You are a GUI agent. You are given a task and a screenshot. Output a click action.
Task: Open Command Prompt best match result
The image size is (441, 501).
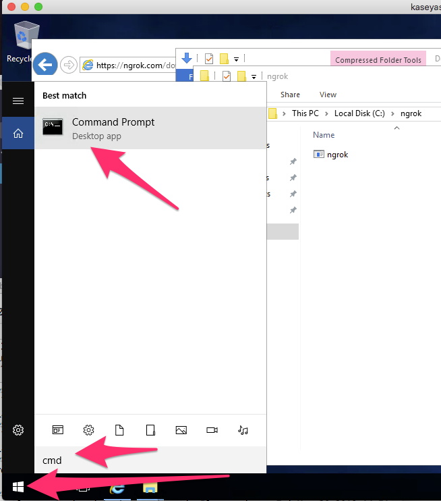pos(150,128)
